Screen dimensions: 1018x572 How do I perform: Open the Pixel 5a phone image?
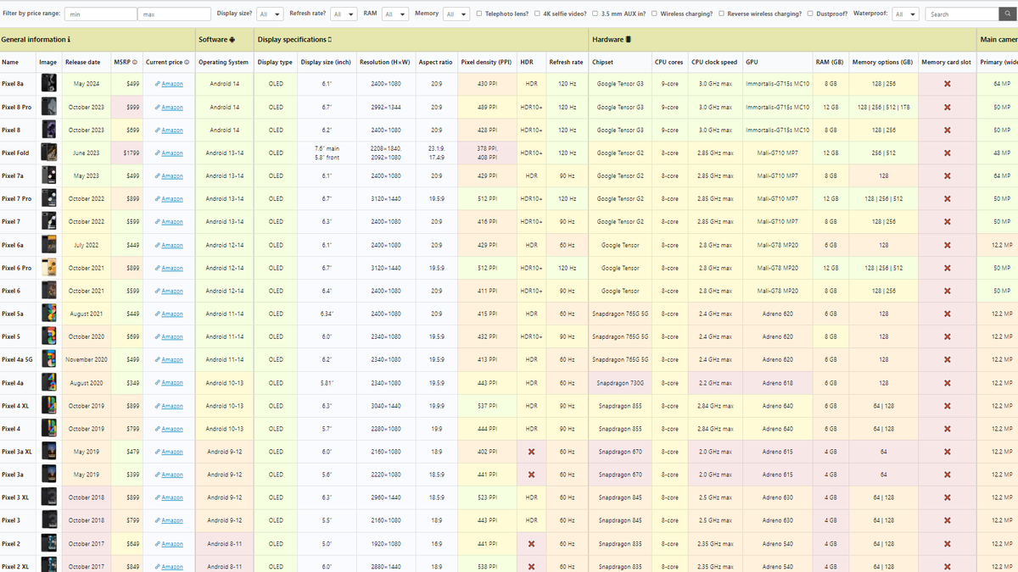click(48, 314)
